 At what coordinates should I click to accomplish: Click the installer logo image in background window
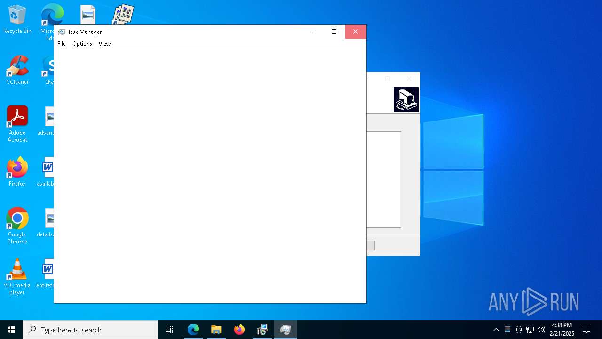pyautogui.click(x=406, y=99)
